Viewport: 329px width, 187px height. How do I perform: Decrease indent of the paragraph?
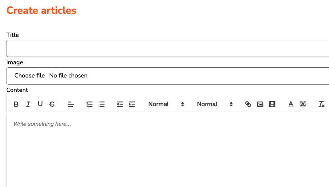pos(120,104)
